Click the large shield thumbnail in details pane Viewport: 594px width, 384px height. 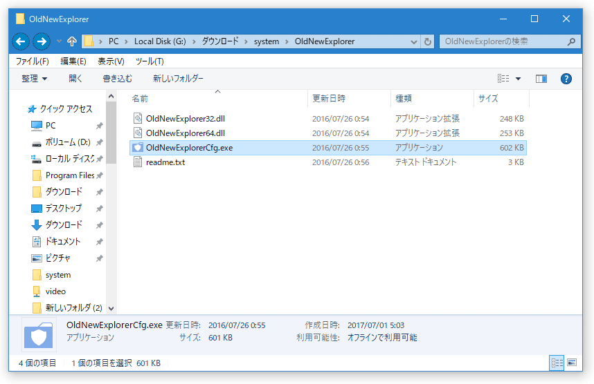click(39, 335)
